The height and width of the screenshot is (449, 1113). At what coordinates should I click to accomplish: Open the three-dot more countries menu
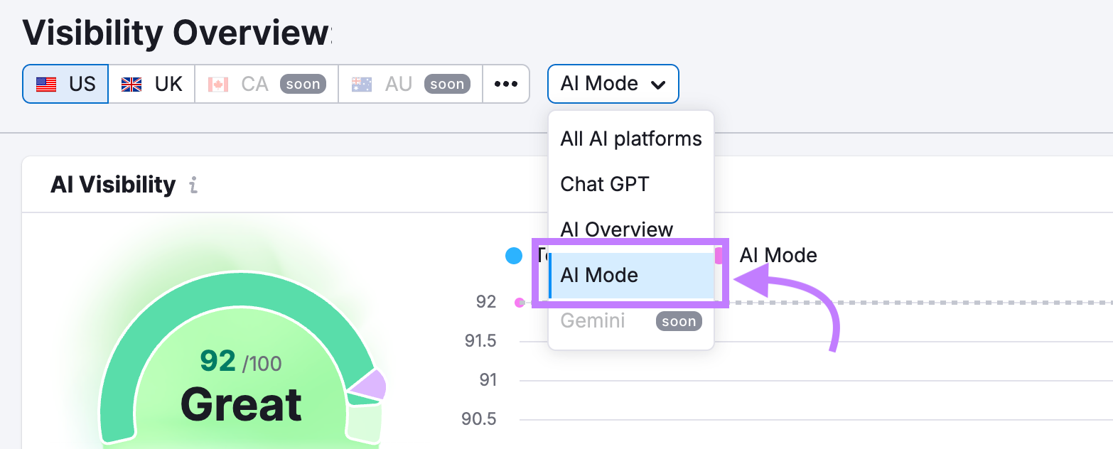click(x=506, y=84)
